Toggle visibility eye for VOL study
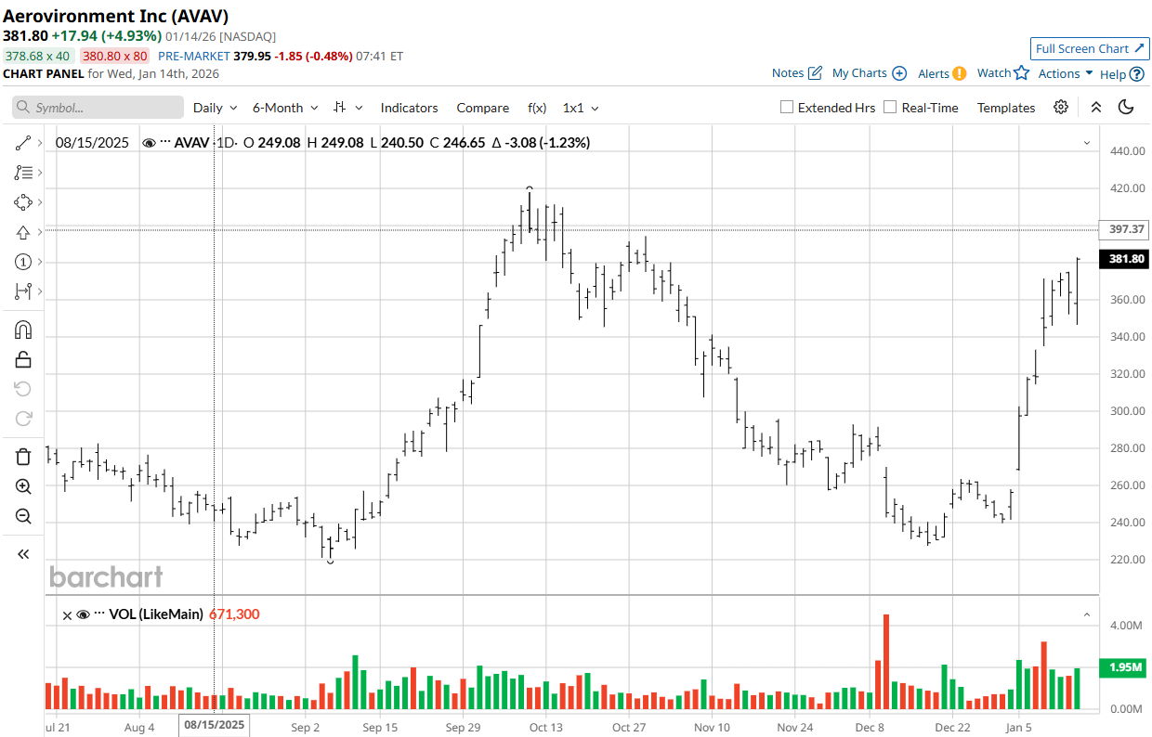 (x=83, y=614)
